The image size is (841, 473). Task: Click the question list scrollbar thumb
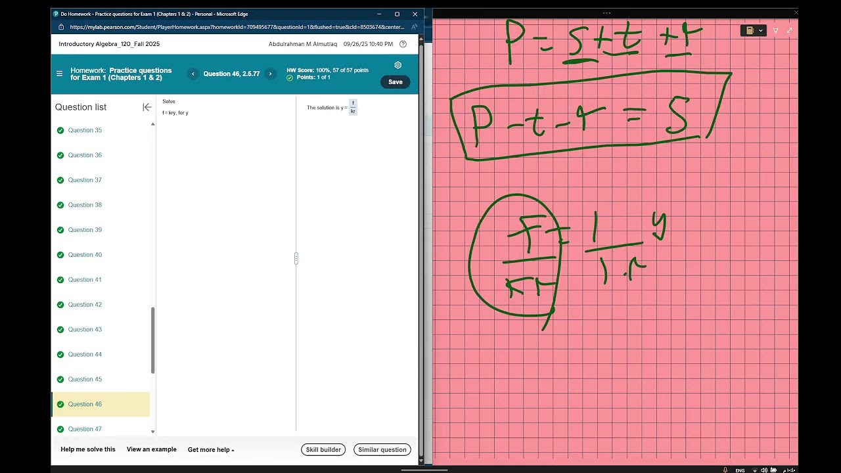tap(153, 340)
